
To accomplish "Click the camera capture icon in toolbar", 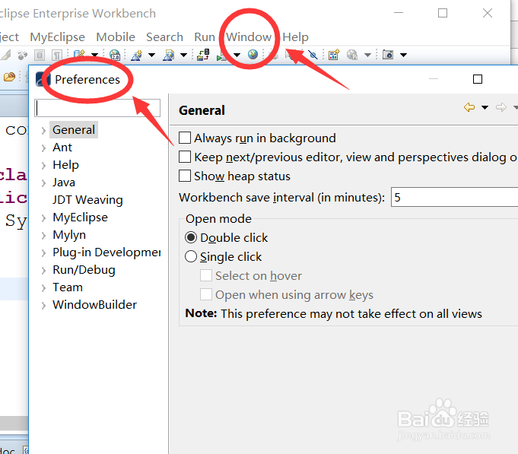I will coord(388,55).
